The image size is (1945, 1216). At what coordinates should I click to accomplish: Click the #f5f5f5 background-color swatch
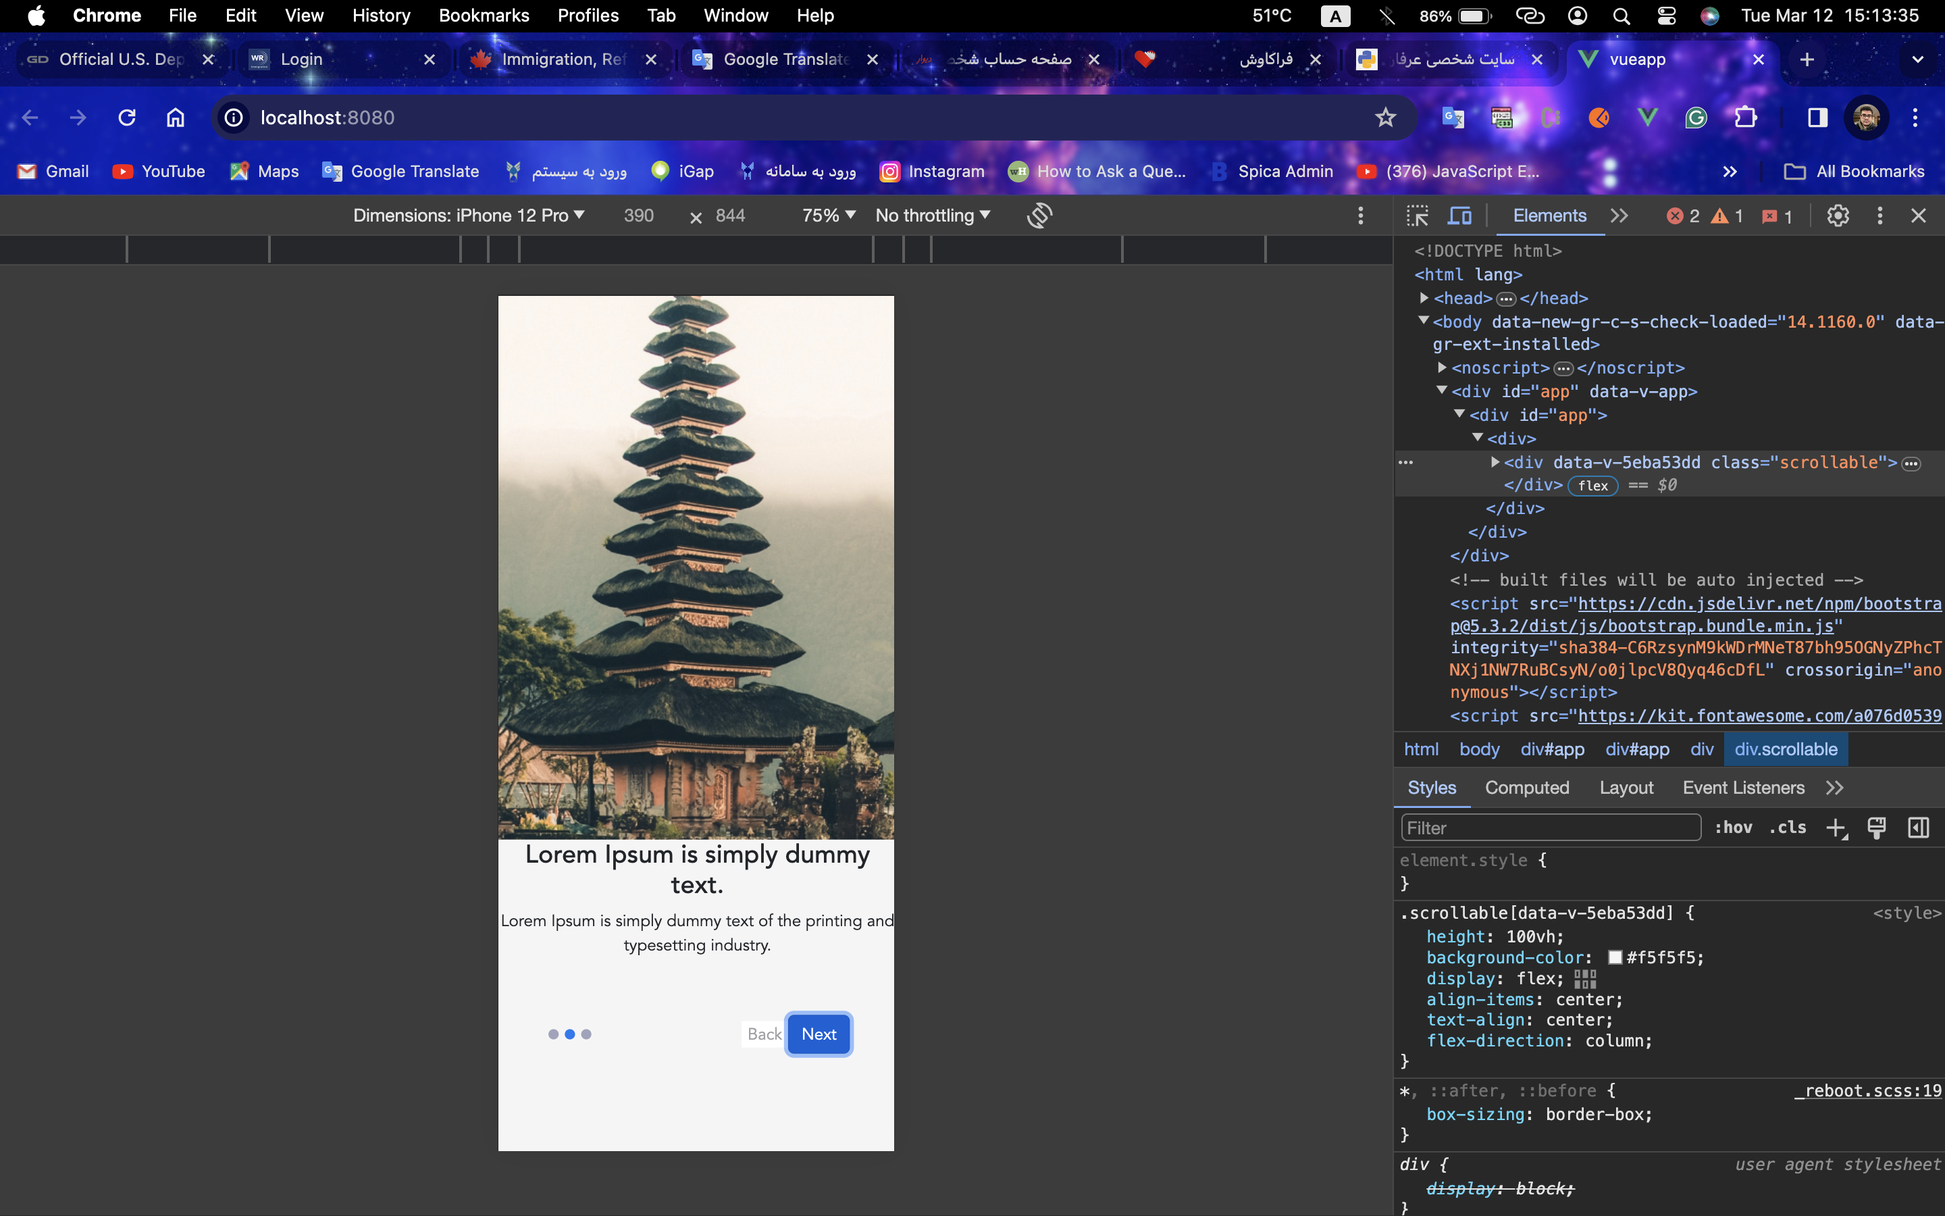click(1615, 957)
